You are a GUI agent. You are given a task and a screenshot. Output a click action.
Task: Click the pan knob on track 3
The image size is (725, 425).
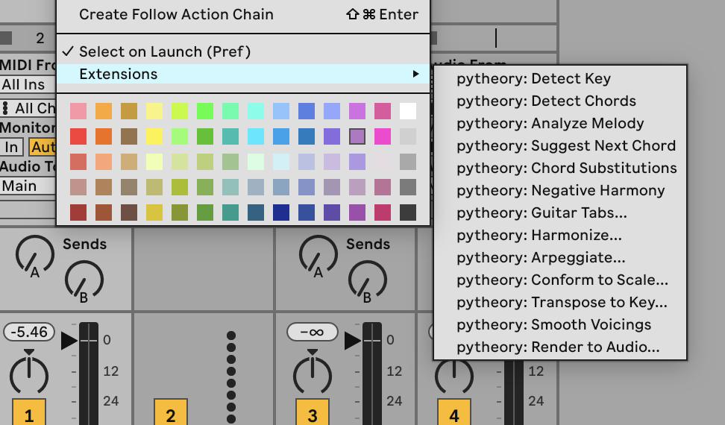(313, 375)
